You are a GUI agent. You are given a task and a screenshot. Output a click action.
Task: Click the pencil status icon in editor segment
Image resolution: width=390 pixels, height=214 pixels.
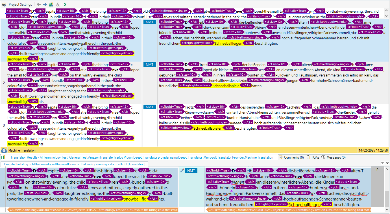coord(182,170)
